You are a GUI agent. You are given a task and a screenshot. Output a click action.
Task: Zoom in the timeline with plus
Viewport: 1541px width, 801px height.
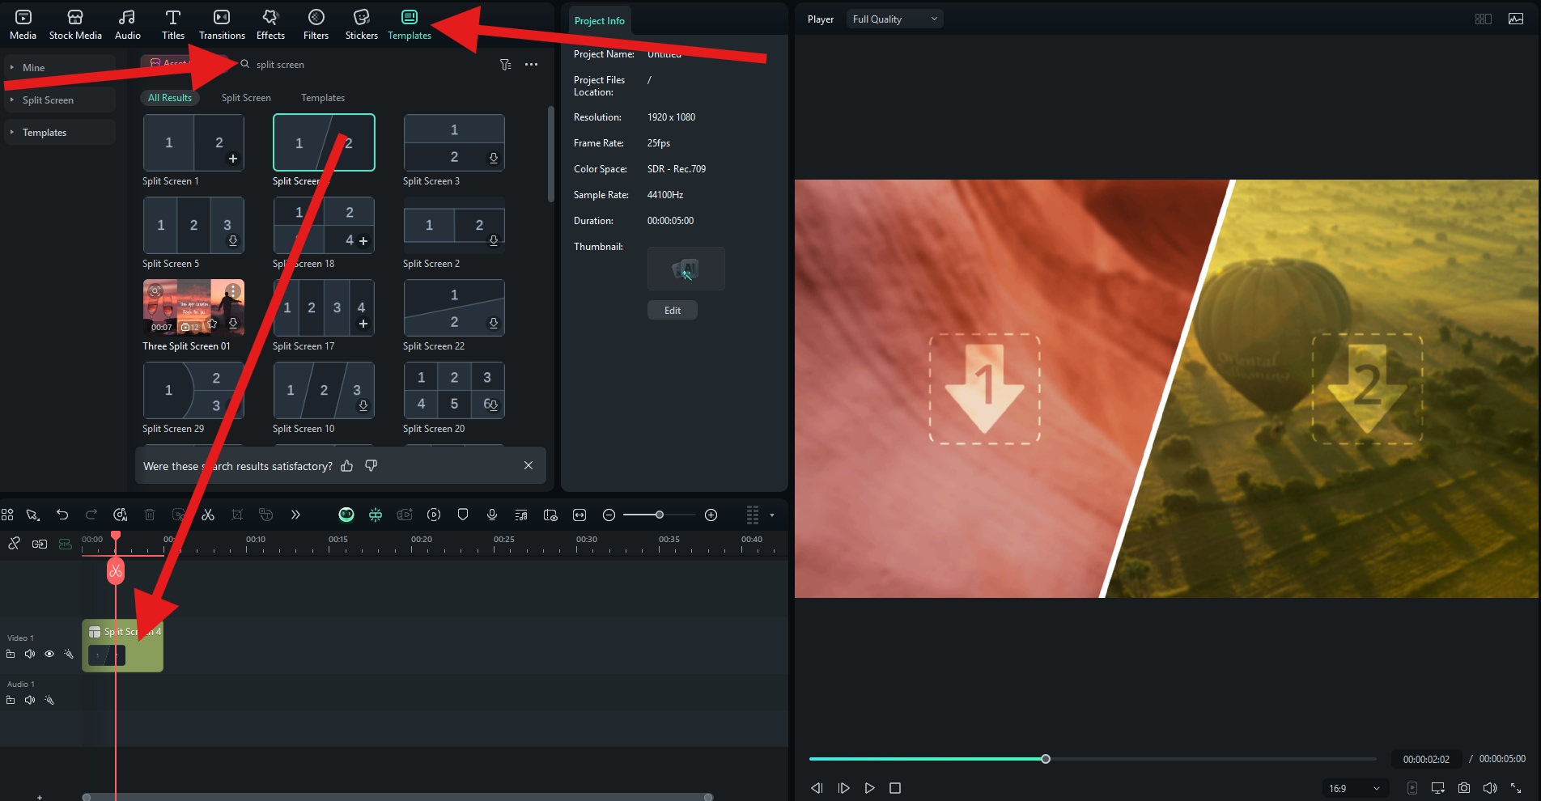711,515
